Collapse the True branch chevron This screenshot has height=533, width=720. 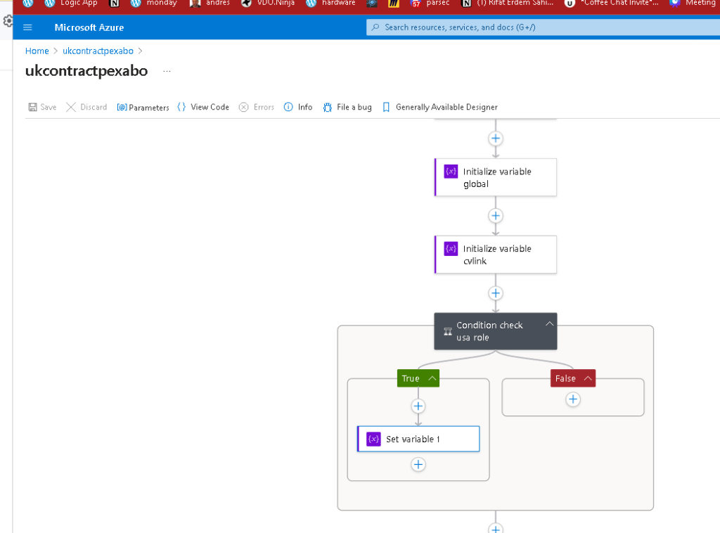(x=432, y=378)
